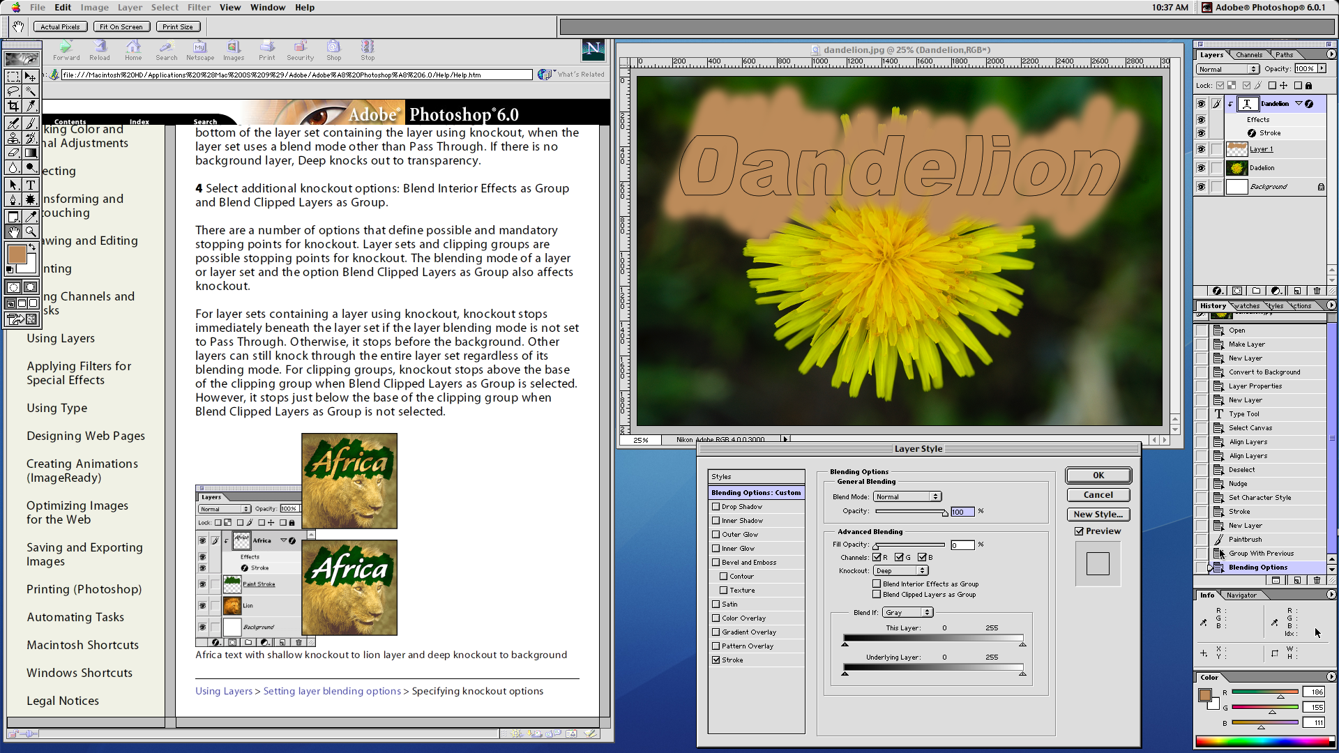The image size is (1339, 753).
Task: Enable the Drop Shadow layer style
Action: [716, 506]
